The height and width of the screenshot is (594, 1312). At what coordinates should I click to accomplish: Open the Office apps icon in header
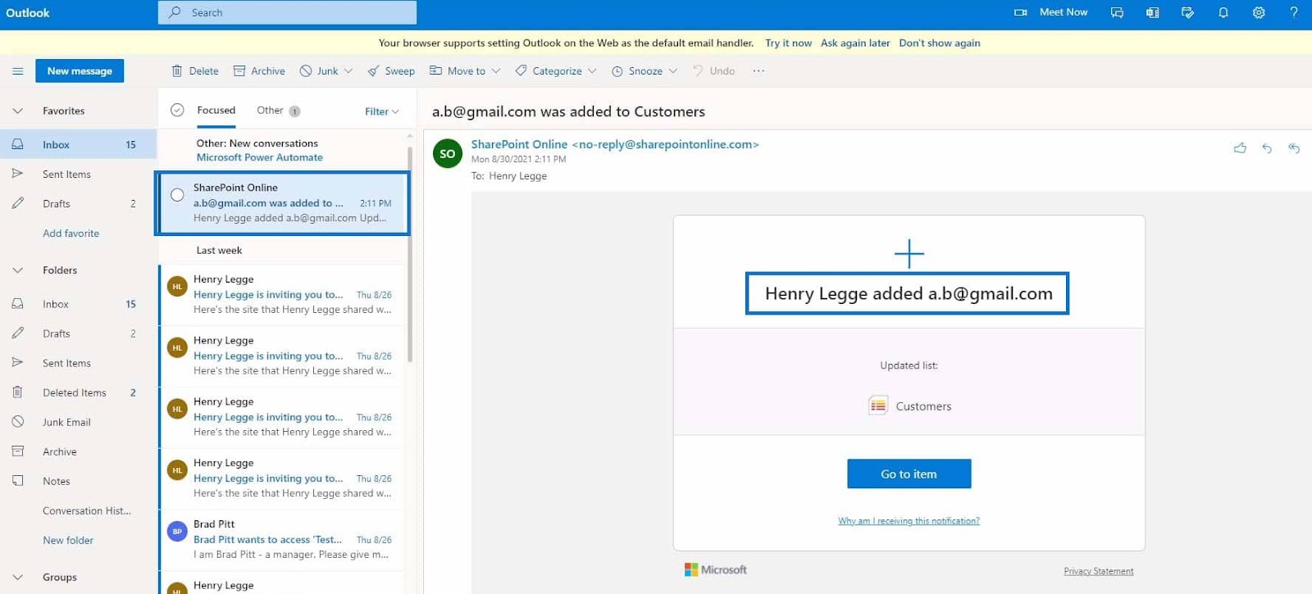pyautogui.click(x=1152, y=12)
